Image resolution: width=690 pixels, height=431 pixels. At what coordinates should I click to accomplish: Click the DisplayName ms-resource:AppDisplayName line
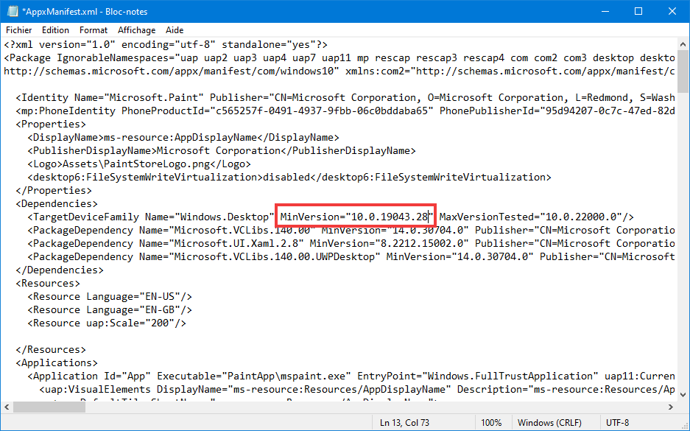183,137
